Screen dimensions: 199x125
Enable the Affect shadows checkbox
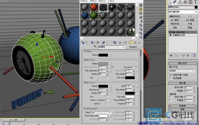(x=107, y=100)
